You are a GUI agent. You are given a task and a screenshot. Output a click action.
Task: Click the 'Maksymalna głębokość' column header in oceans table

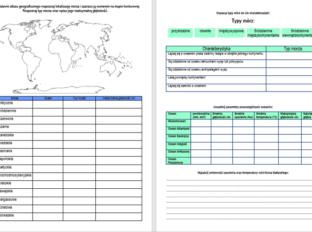coord(289,115)
